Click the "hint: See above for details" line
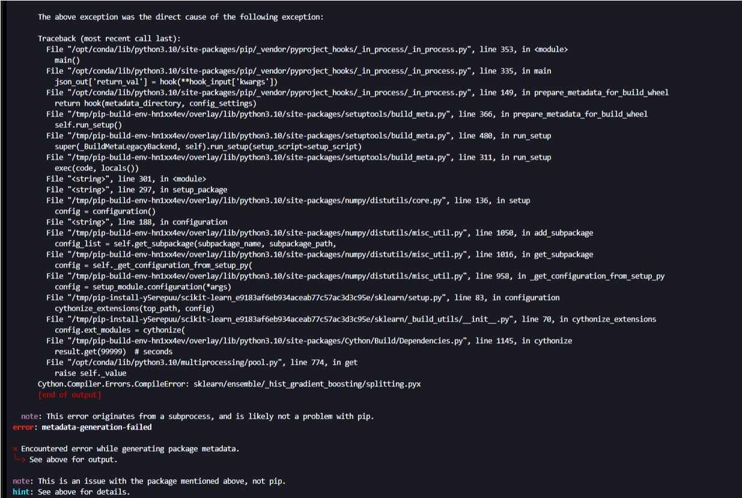Screen dimensions: 742x498 (x=71, y=492)
